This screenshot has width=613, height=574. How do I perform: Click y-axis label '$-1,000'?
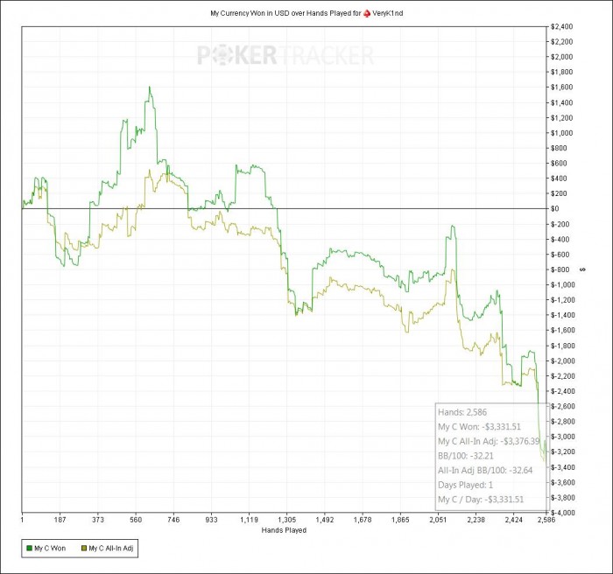tap(563, 285)
